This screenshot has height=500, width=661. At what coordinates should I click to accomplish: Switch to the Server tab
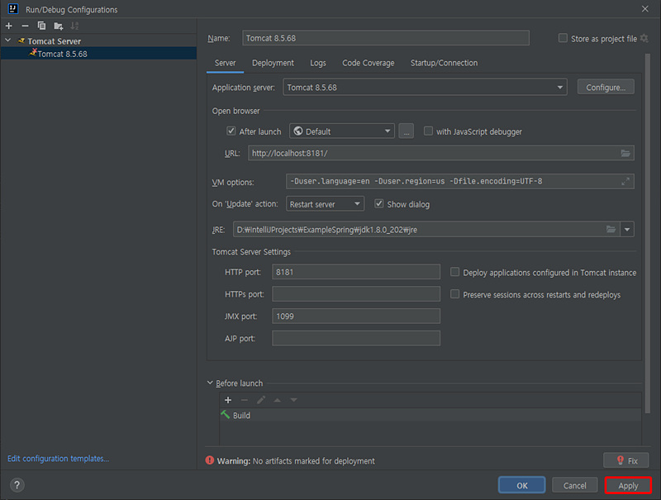point(225,63)
